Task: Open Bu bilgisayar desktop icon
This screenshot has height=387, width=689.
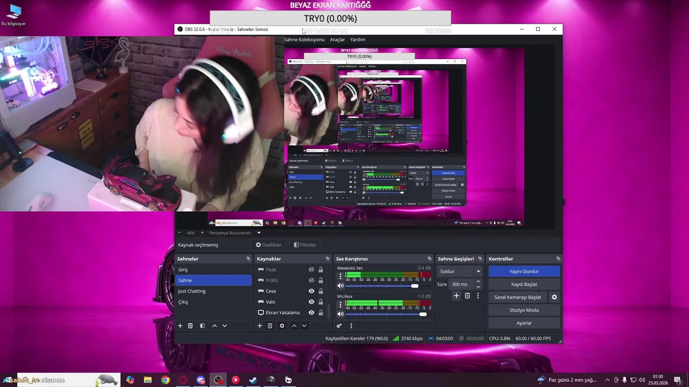Action: click(13, 15)
